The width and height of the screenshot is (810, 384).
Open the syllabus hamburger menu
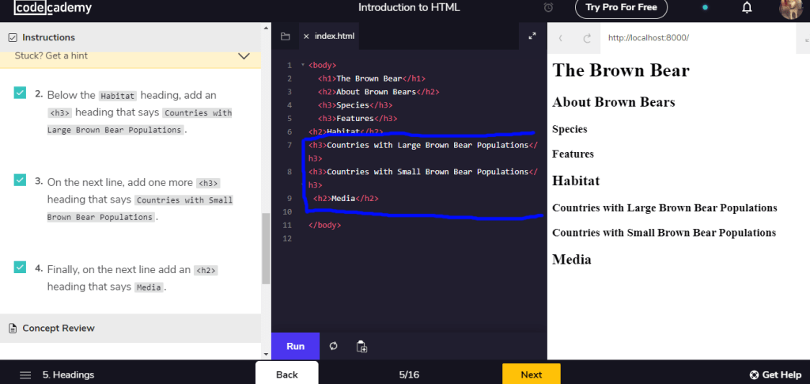(25, 374)
